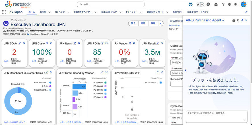Click the Raffi Product... legend swatch
The height and width of the screenshot is (125, 252).
pyautogui.click(x=50, y=82)
